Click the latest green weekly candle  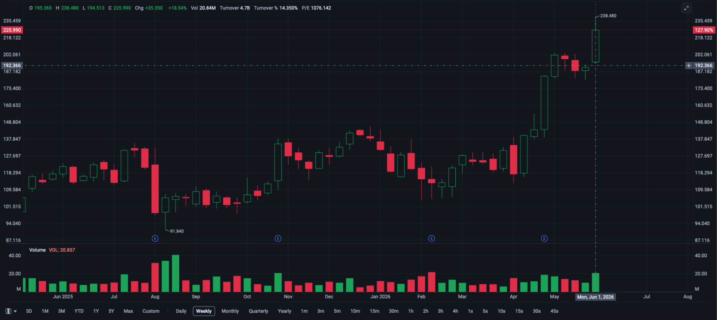[596, 46]
